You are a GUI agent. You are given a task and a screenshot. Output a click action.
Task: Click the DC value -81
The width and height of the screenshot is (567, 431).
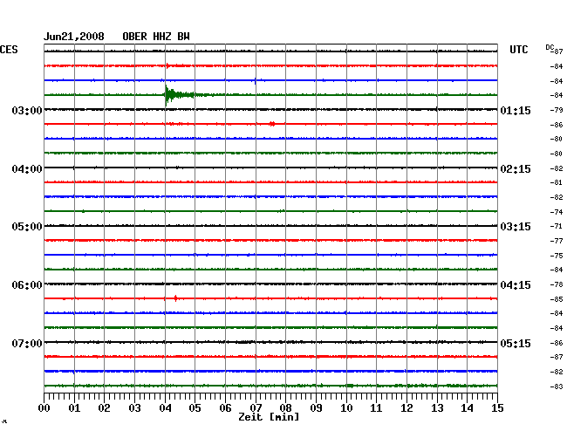(557, 182)
